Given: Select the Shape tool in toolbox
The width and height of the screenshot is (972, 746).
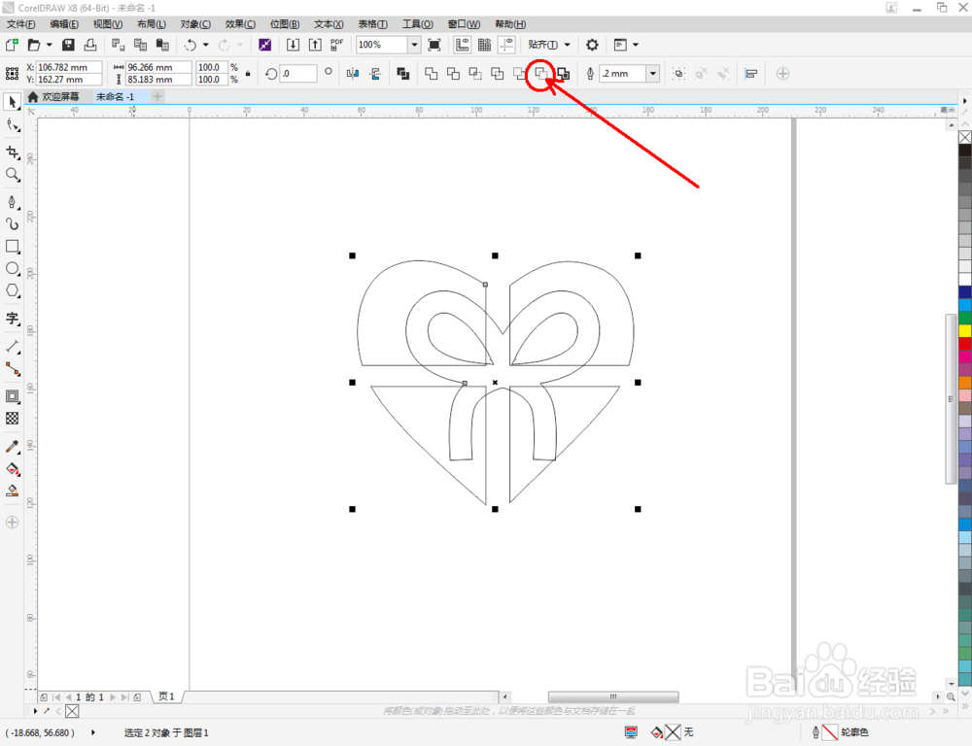Looking at the screenshot, I should (x=12, y=125).
